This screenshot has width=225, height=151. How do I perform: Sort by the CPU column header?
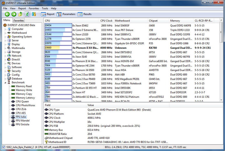pos(71,21)
